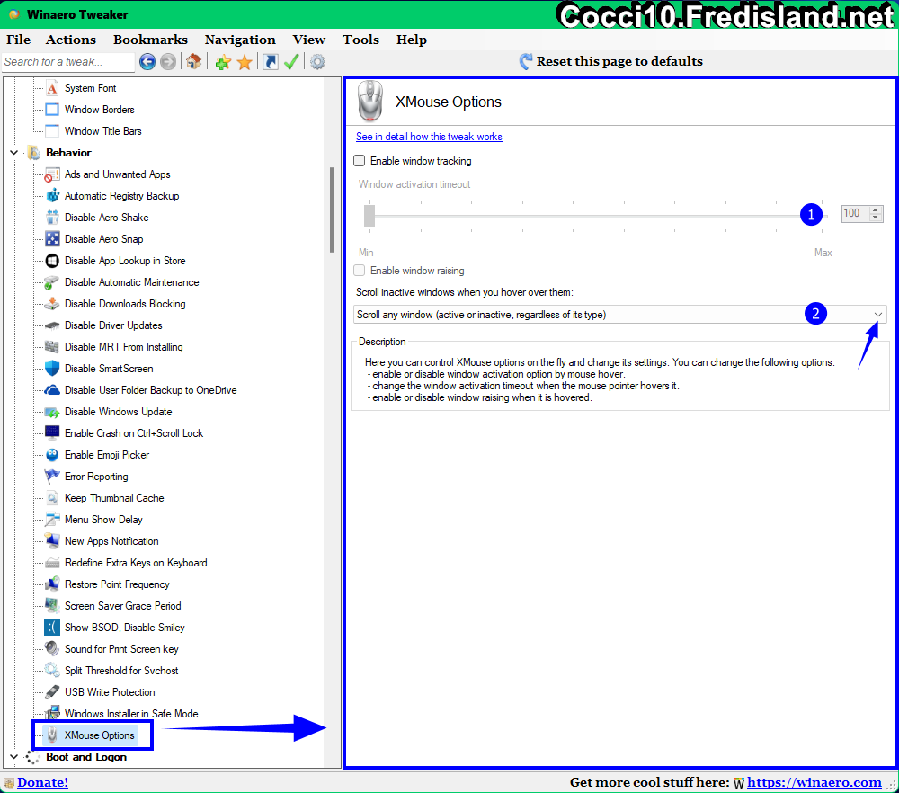Open the Navigation menu
This screenshot has height=793, width=899.
click(240, 40)
